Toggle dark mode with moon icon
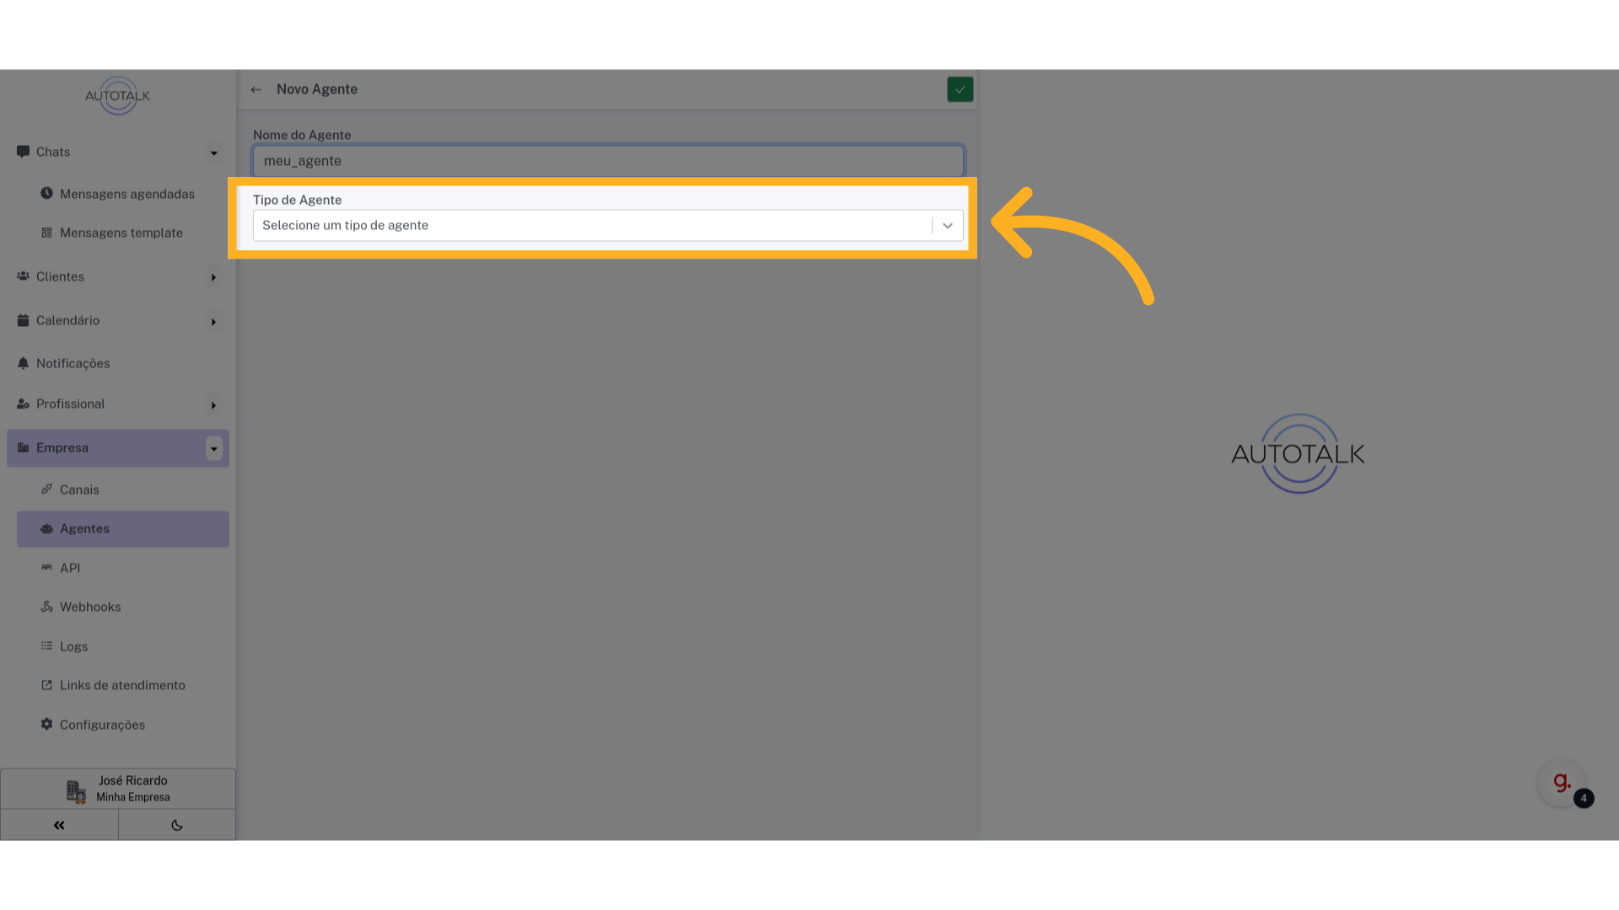This screenshot has height=910, width=1619. tap(177, 825)
